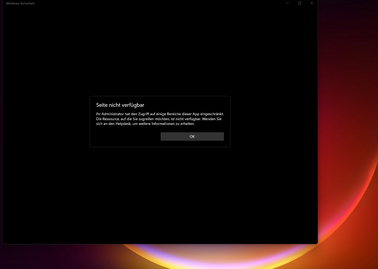Click the maximize icon in the title bar
The width and height of the screenshot is (378, 269).
click(299, 3)
